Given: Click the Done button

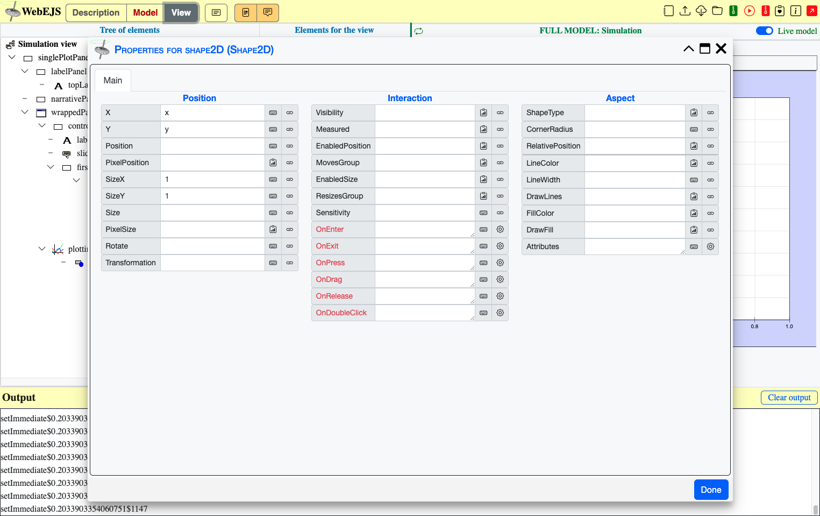Looking at the screenshot, I should coord(711,490).
